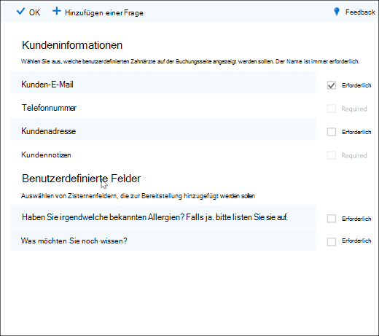
Task: Click the 'Wählen Sie aus' description text
Action: coord(190,61)
